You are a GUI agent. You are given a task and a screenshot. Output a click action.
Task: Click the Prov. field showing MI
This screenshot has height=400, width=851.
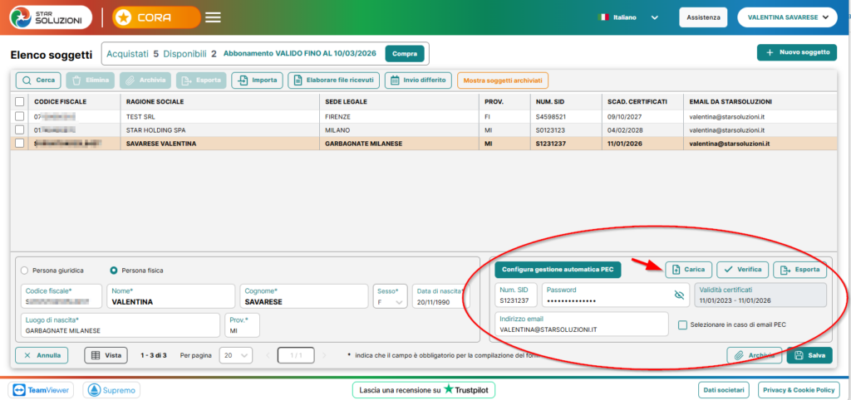[x=242, y=325]
